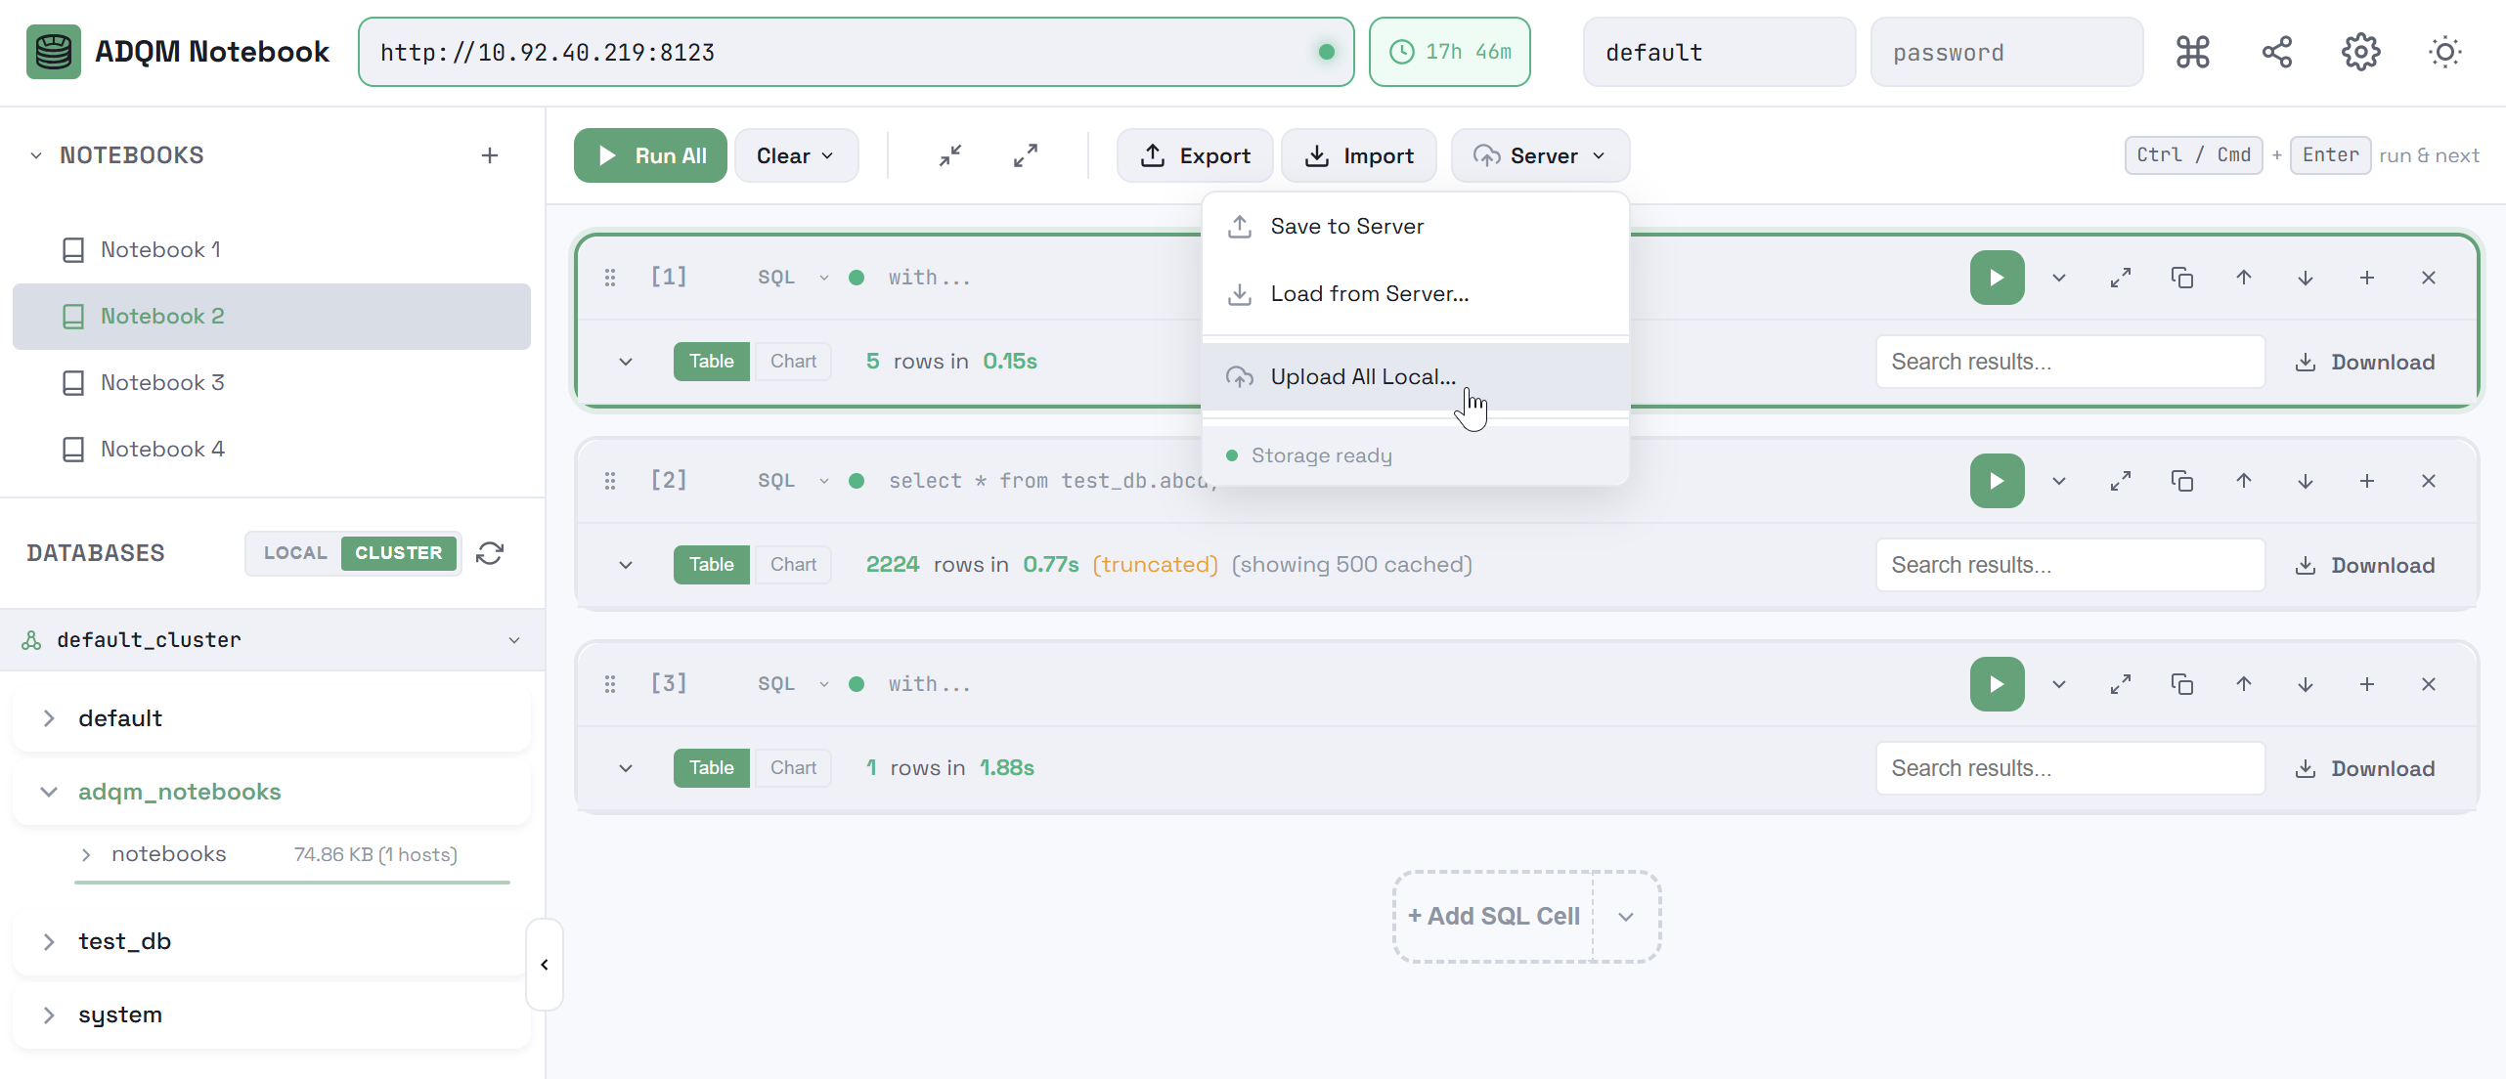Click Download for cell [1] results
Viewport: 2506px width, 1079px height.
pyautogui.click(x=2364, y=362)
